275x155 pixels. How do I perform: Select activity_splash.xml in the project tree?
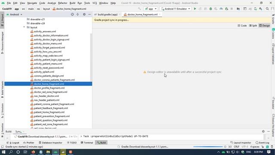tap(44, 72)
